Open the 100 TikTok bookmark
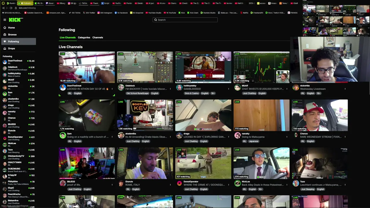This screenshot has width=370, height=208. [75, 13]
